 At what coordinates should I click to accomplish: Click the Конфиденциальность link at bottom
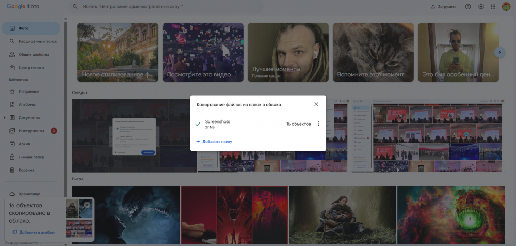21,243
